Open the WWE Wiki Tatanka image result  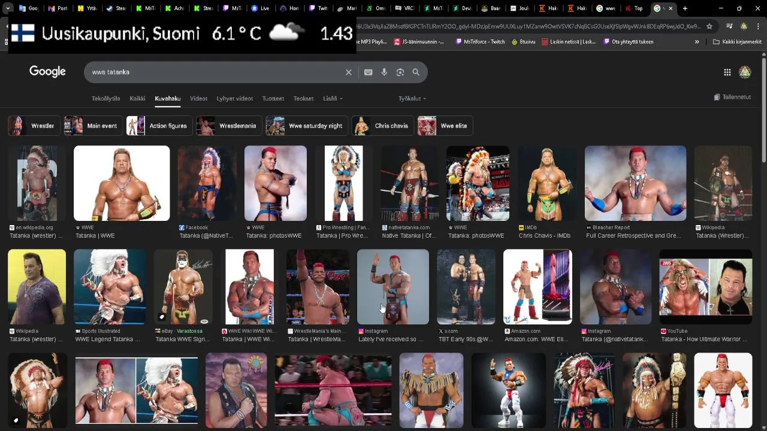pyautogui.click(x=249, y=287)
